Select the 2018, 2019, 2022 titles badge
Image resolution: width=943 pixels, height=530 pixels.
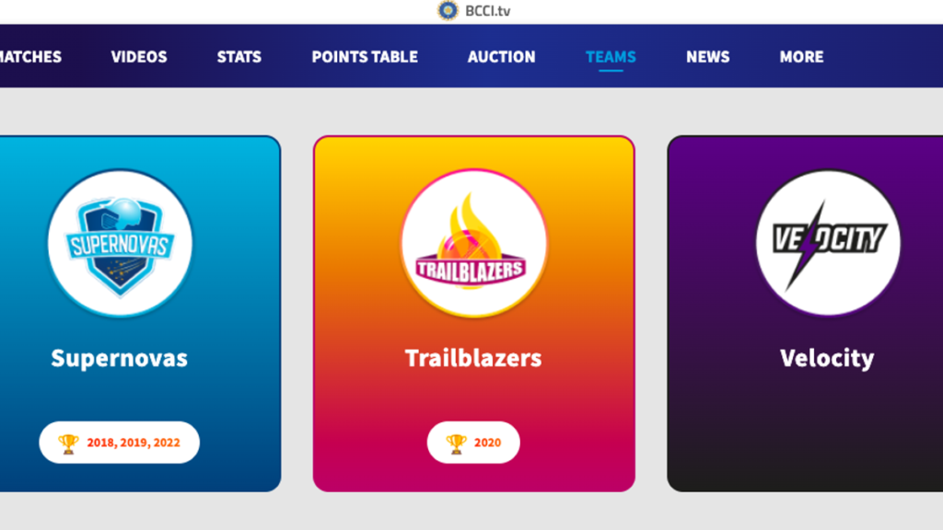119,443
